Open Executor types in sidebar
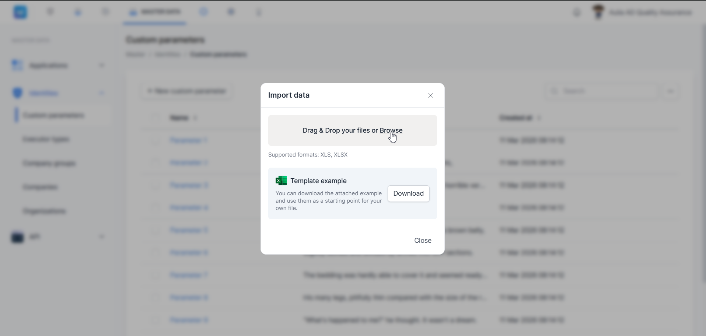 tap(46, 139)
